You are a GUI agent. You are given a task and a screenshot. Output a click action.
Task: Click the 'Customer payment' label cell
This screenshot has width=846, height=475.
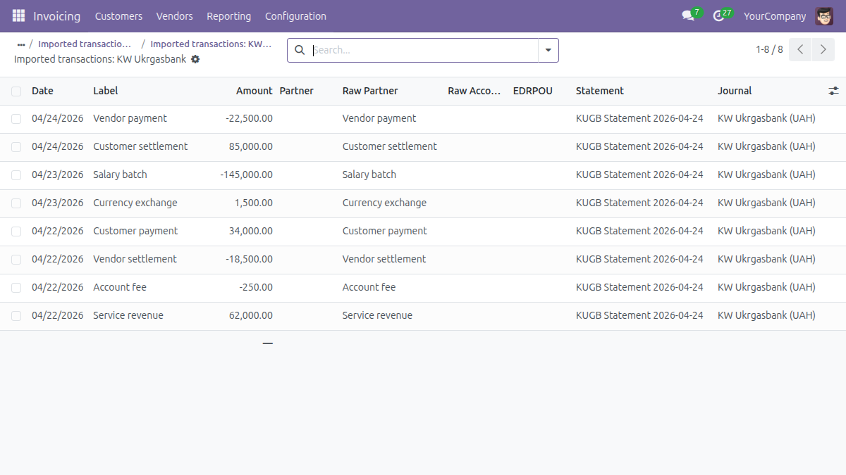coord(135,231)
